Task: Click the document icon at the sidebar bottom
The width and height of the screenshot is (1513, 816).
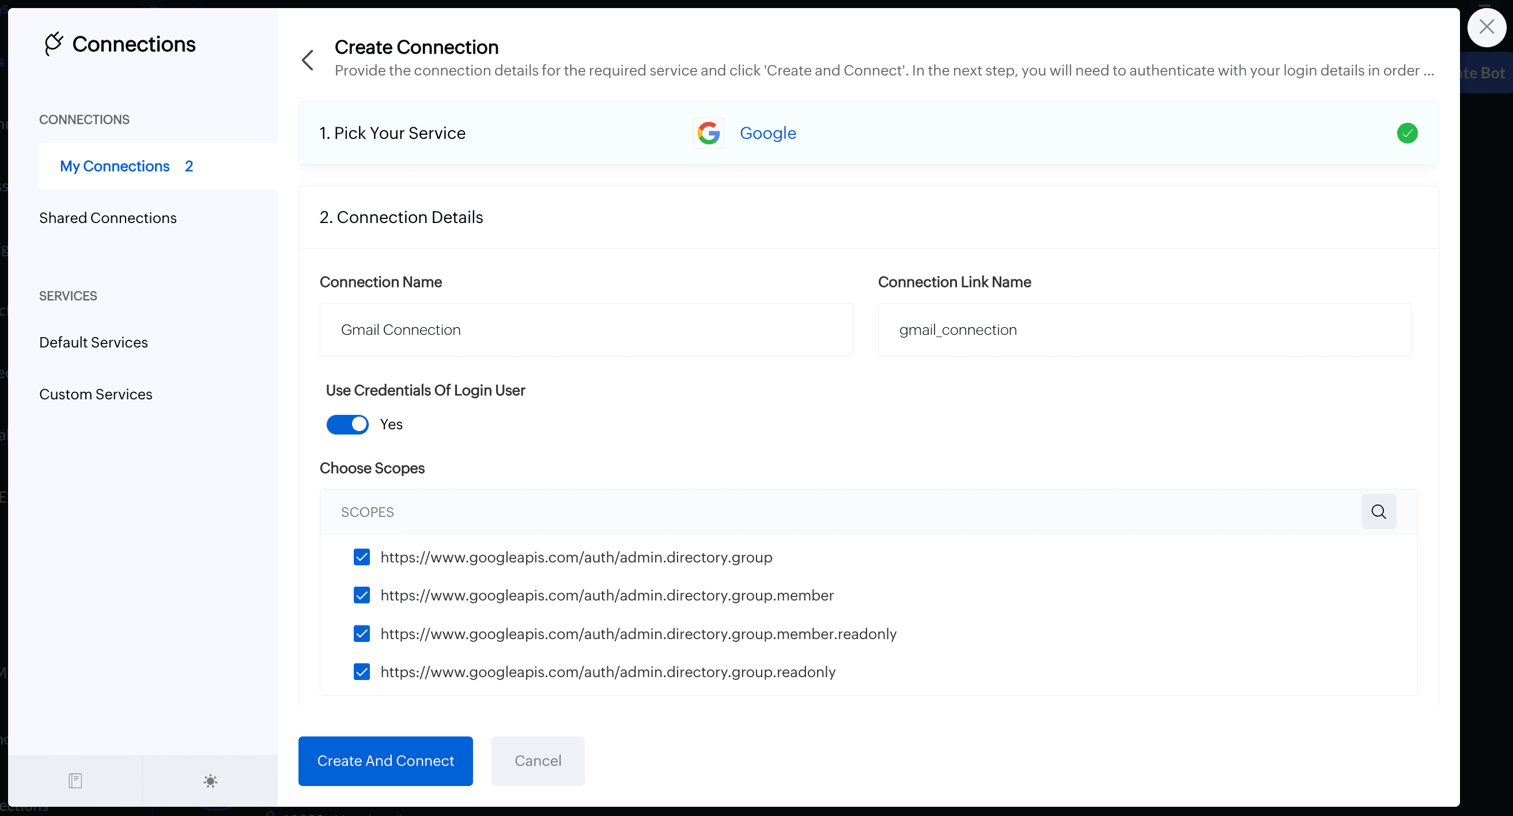Action: tap(75, 780)
